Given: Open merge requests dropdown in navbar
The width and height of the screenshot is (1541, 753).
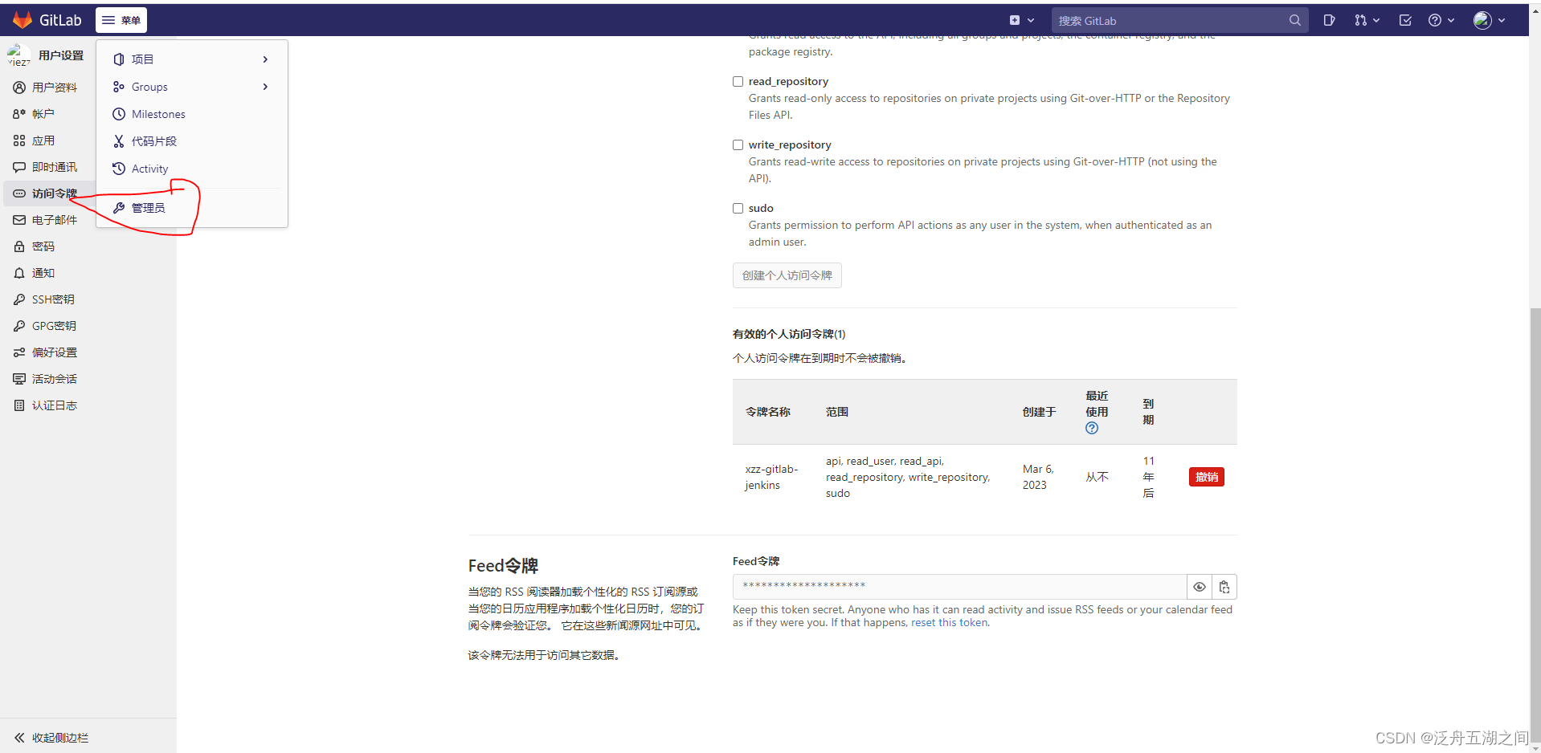Looking at the screenshot, I should pos(1367,20).
